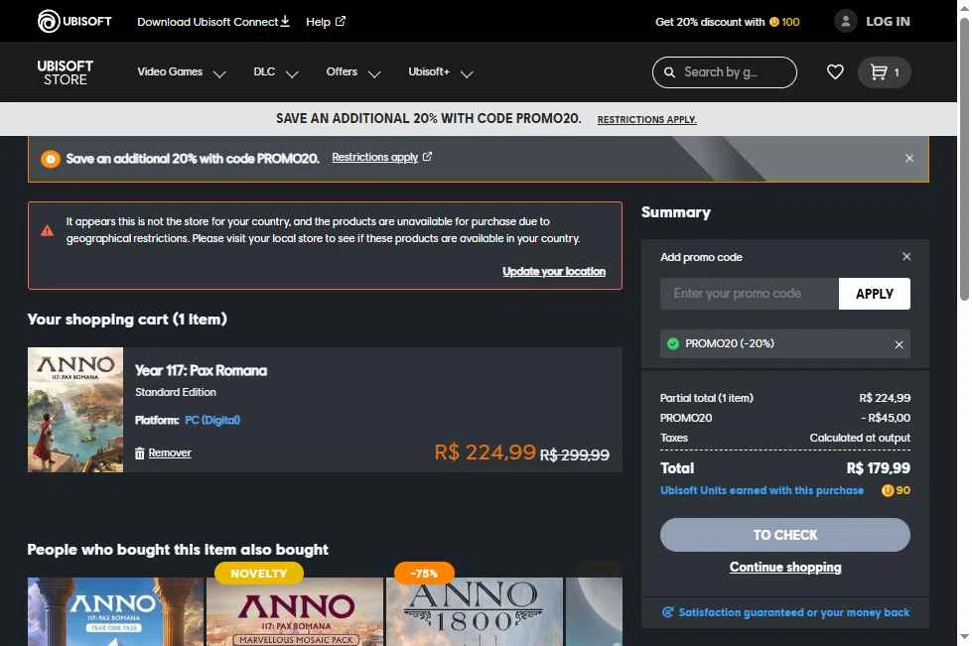Open Anno 1800 recommendation card
972x646 pixels.
(475, 611)
